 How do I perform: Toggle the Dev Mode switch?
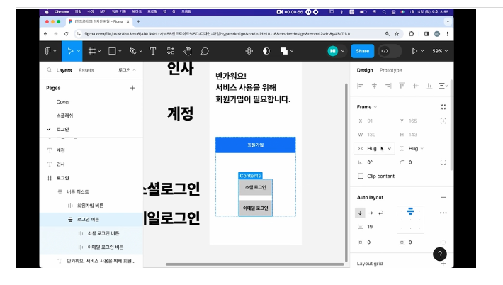tap(390, 51)
